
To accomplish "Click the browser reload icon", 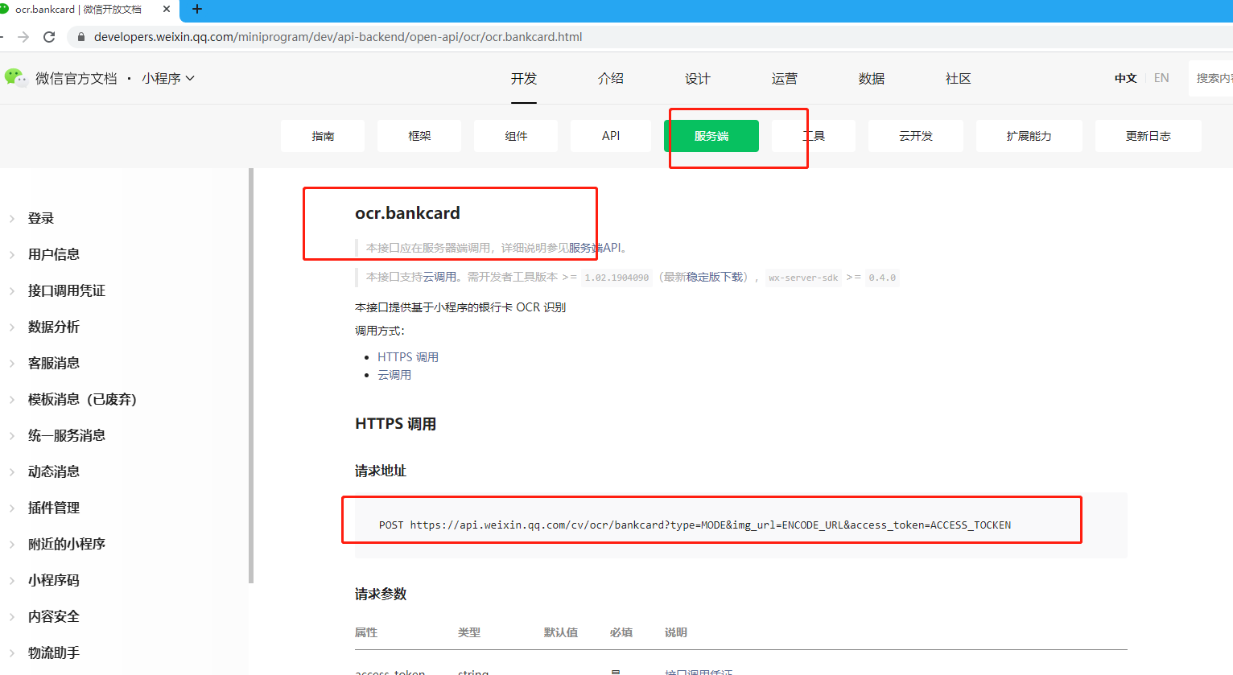I will [x=50, y=36].
